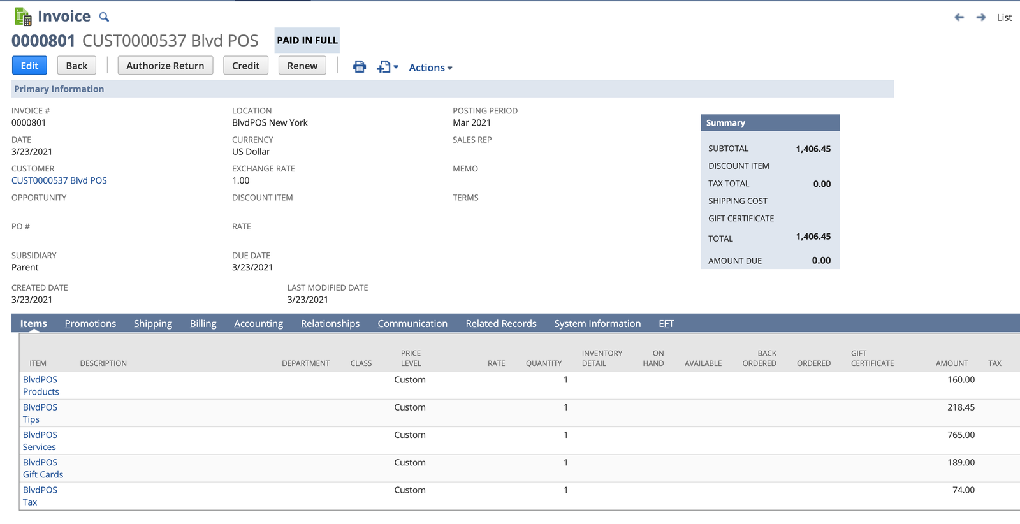This screenshot has height=524, width=1020.
Task: Select the amount 765.00 cell
Action: coord(961,435)
